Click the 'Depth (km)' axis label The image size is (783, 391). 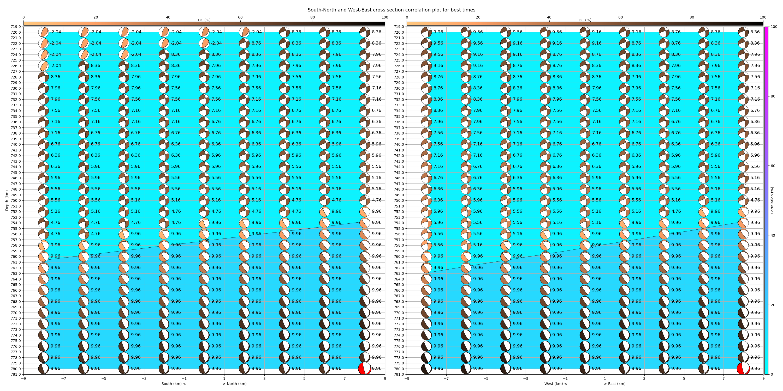7,200
